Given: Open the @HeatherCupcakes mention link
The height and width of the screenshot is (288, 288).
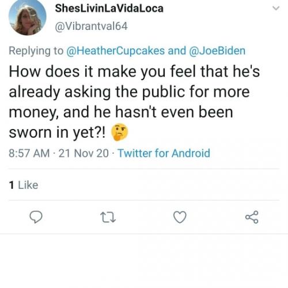Looking at the screenshot, I should (x=115, y=51).
